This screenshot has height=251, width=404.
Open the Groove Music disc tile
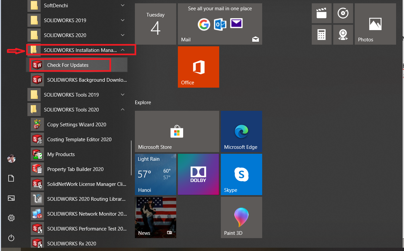tap(343, 13)
